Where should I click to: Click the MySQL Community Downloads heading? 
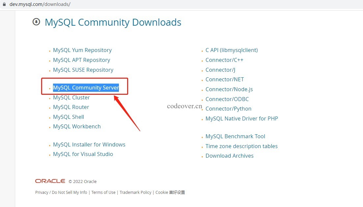click(x=113, y=22)
